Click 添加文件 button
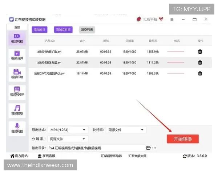 [x=40, y=30]
